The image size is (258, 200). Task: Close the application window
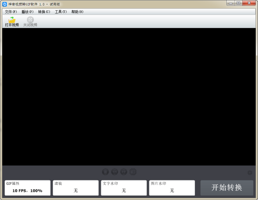coord(249,3)
